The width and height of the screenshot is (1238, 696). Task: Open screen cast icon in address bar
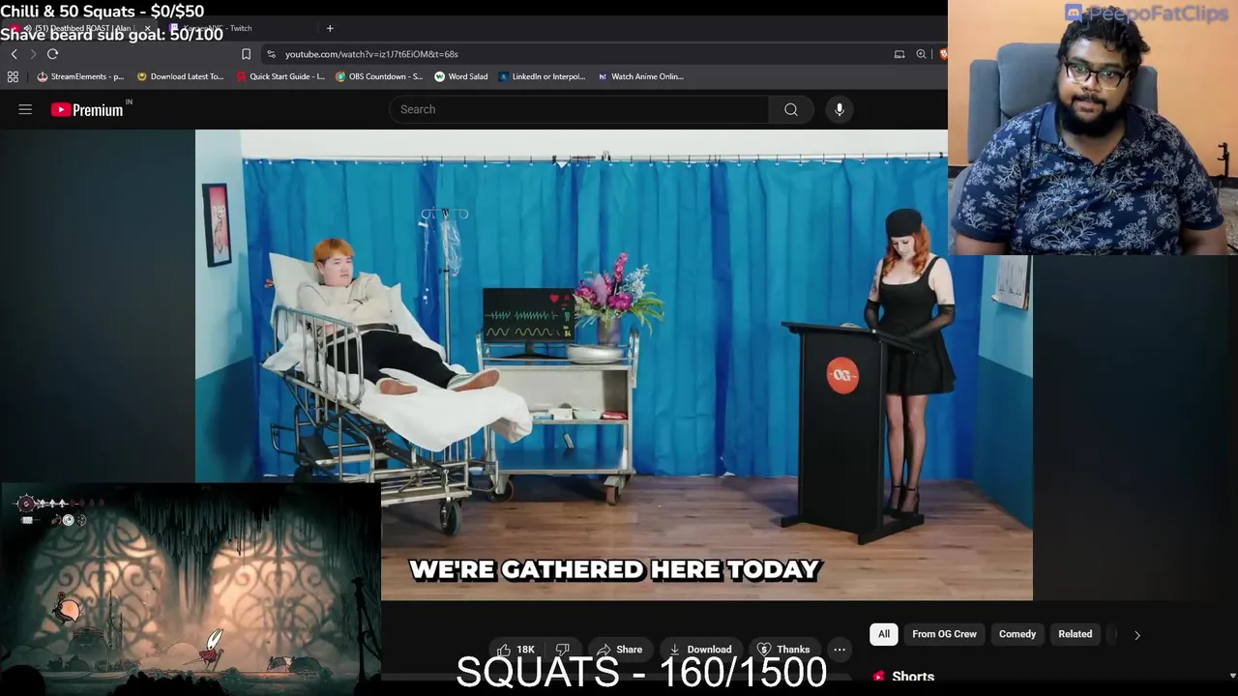pyautogui.click(x=899, y=54)
